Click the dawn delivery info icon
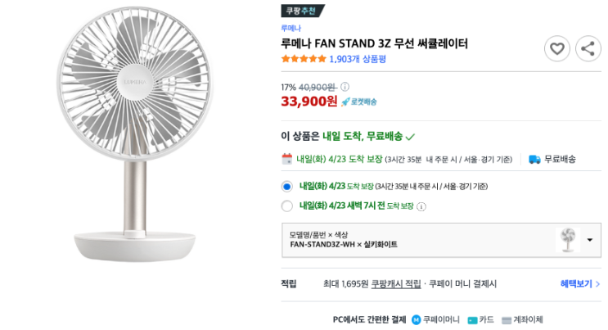 [x=421, y=206]
